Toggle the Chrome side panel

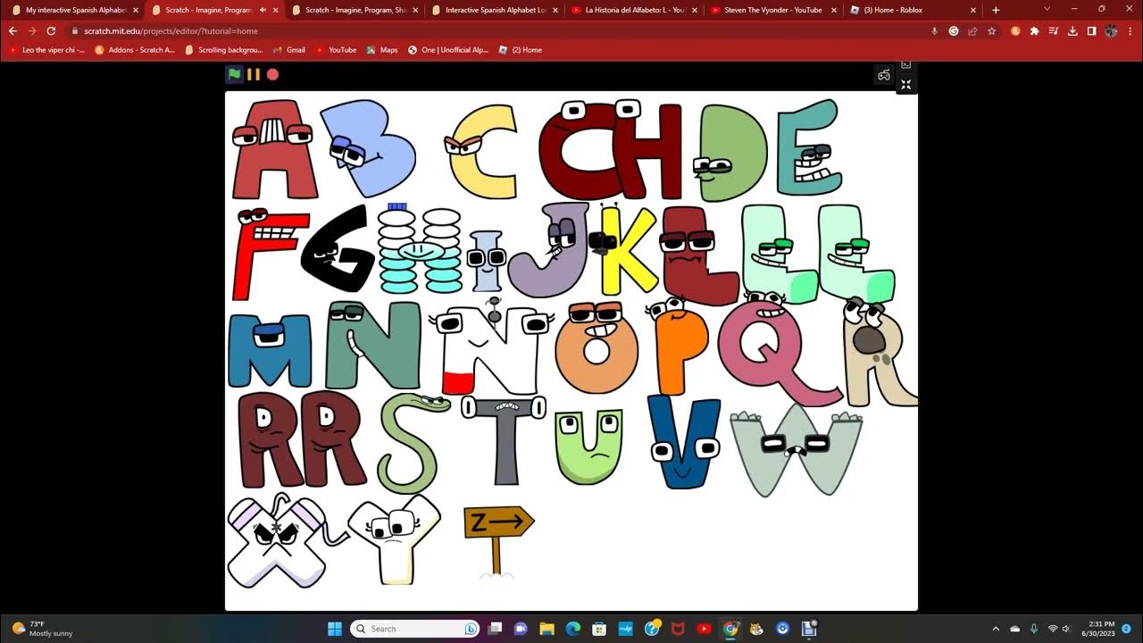point(1091,30)
